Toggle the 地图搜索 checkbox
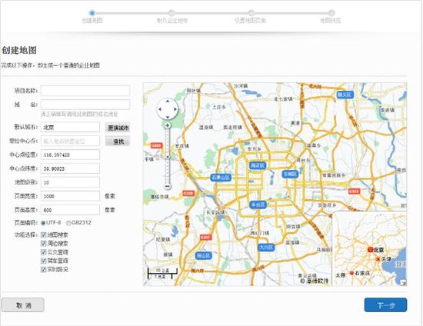 point(43,235)
